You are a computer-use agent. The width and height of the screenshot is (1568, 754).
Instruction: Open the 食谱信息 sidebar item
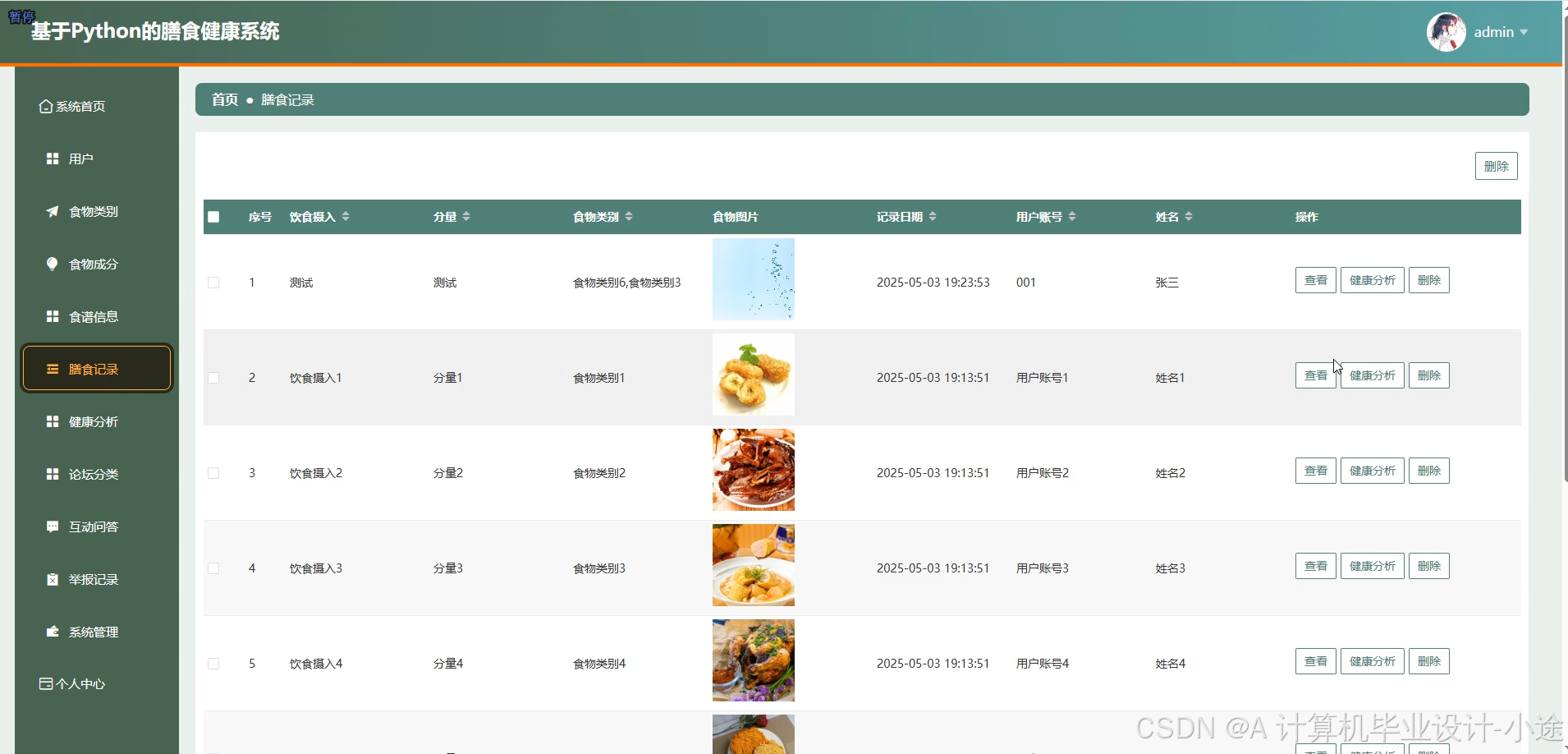click(x=97, y=316)
